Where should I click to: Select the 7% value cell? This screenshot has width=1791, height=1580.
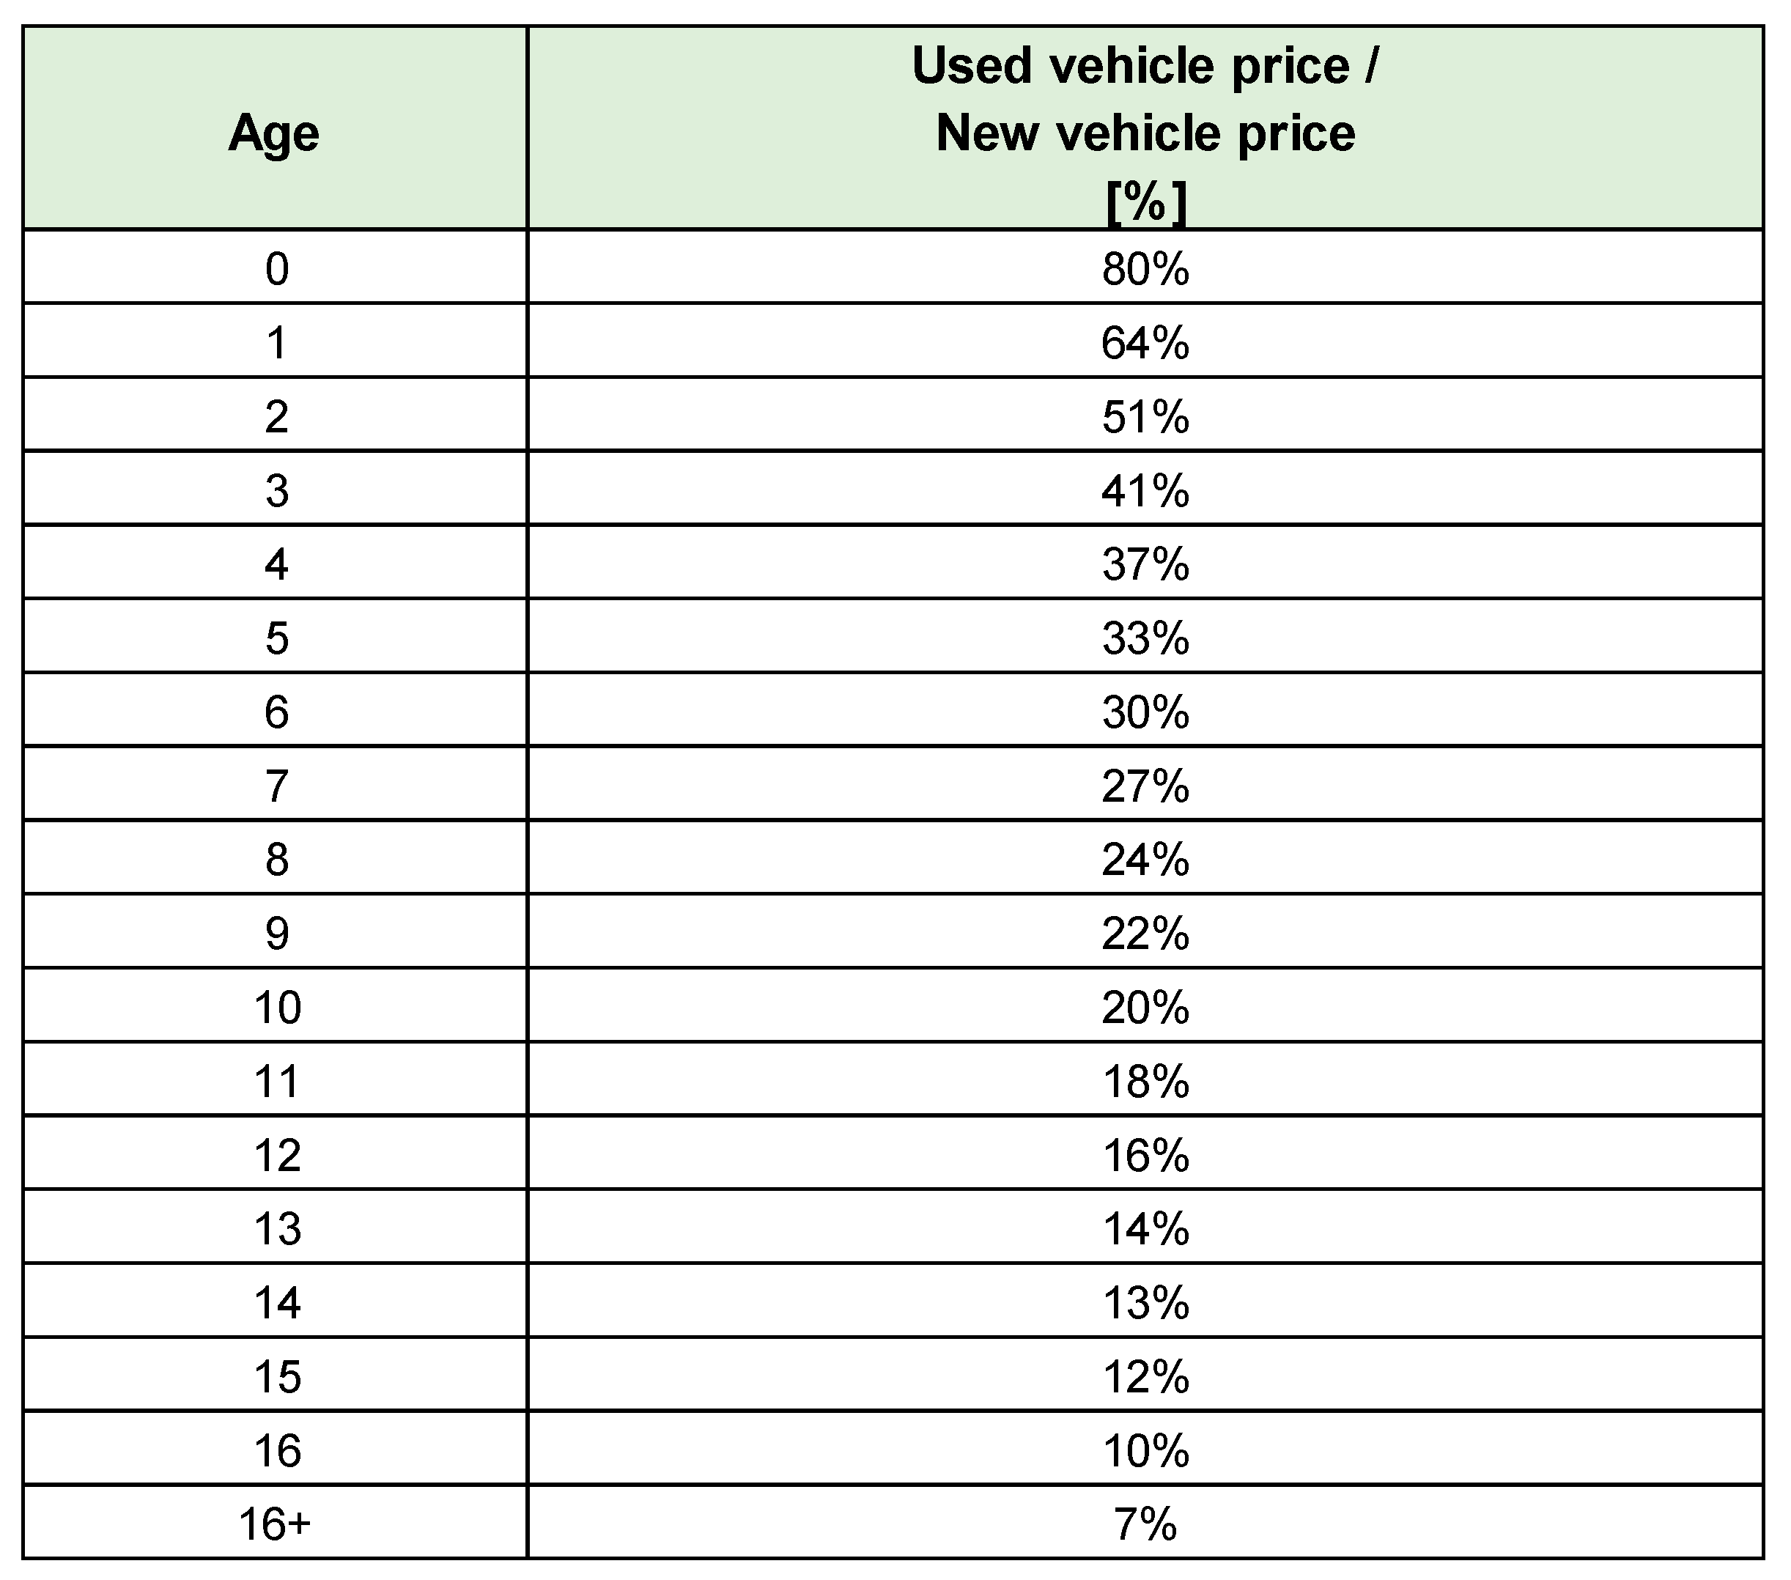(x=1145, y=1525)
